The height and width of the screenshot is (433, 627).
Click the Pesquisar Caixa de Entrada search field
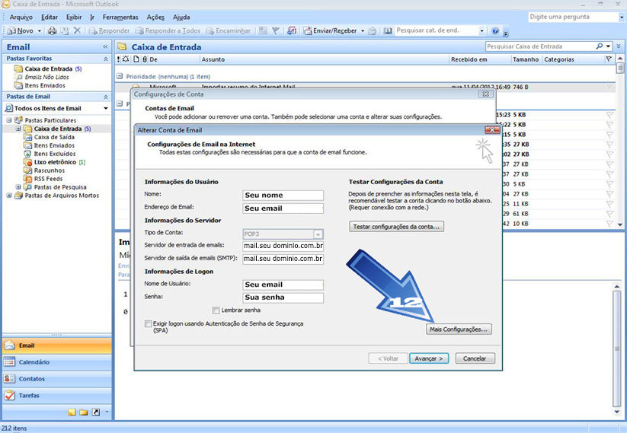(x=540, y=46)
